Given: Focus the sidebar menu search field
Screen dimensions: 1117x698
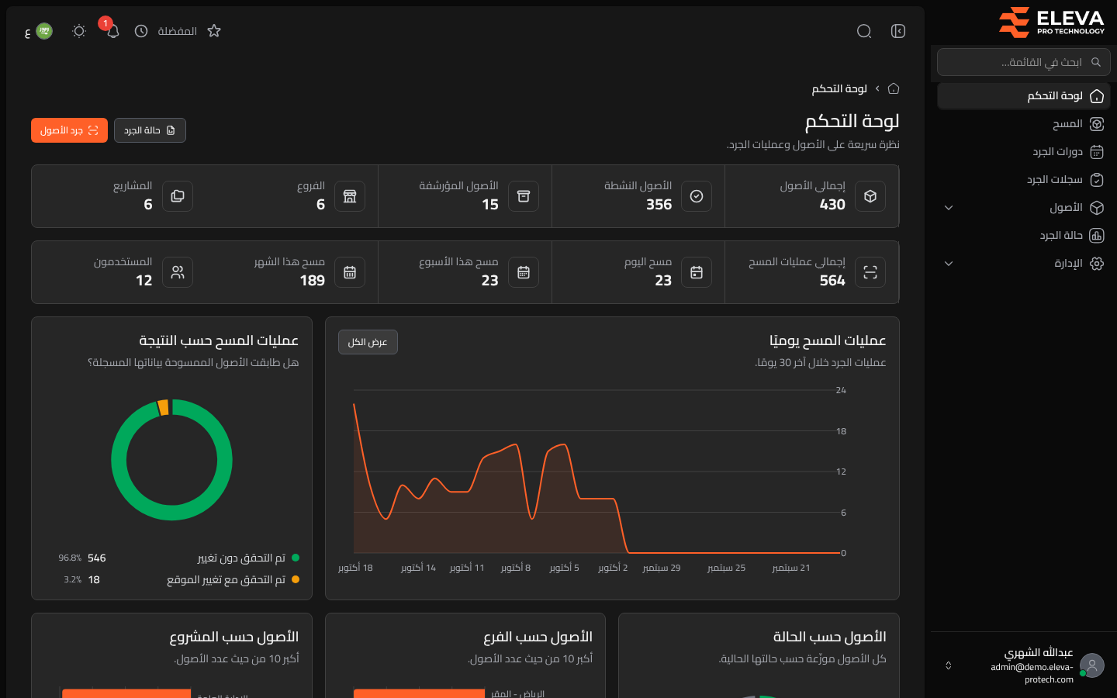Looking at the screenshot, I should pyautogui.click(x=1024, y=62).
